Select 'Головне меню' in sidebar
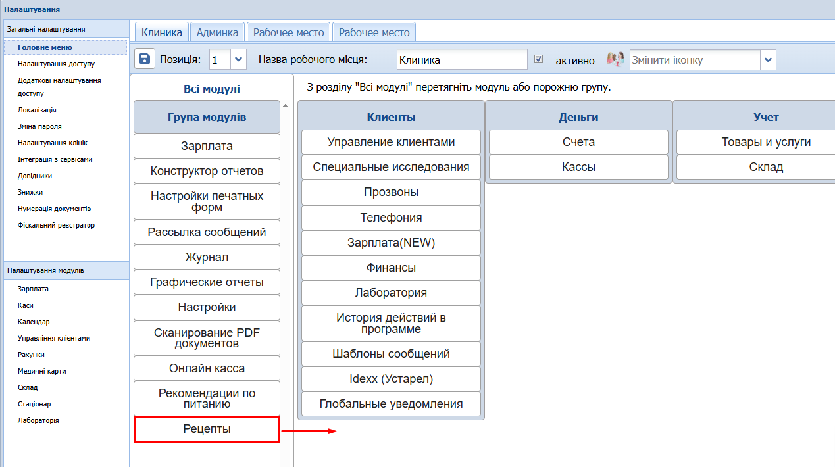835x467 pixels. point(45,47)
